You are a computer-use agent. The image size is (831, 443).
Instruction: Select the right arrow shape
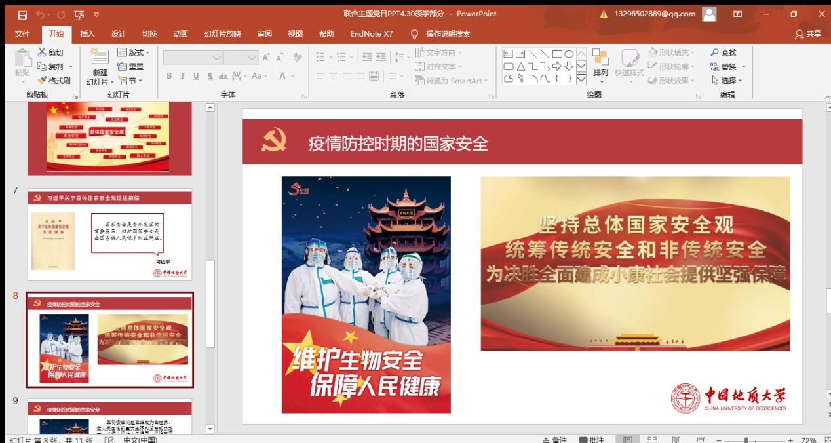click(x=557, y=66)
